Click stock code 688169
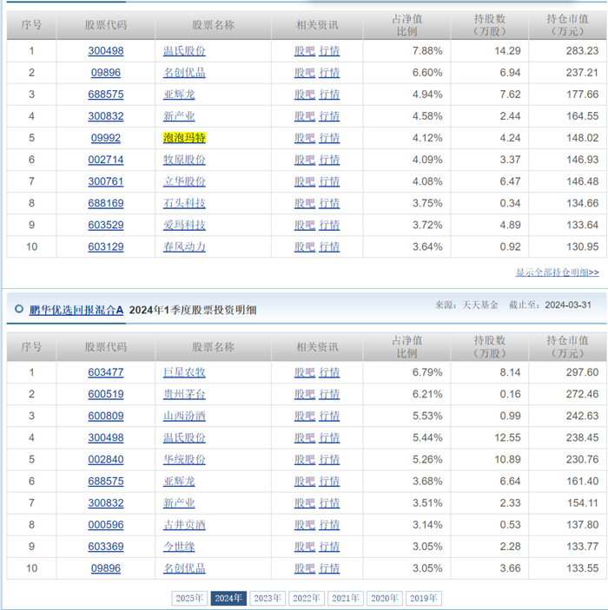 tap(106, 203)
